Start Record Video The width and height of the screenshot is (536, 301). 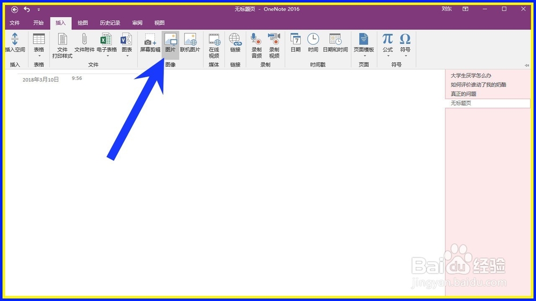tap(274, 39)
